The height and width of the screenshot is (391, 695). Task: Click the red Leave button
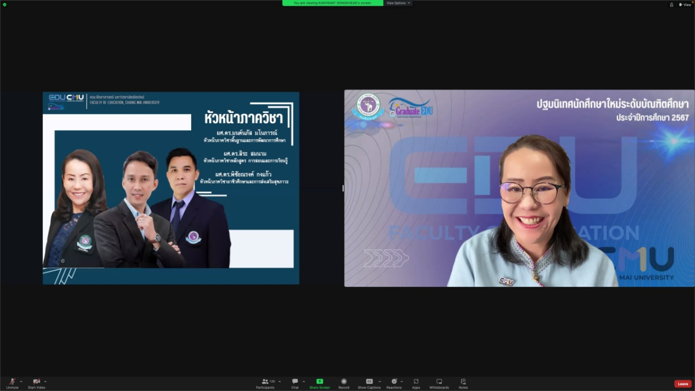tap(683, 383)
